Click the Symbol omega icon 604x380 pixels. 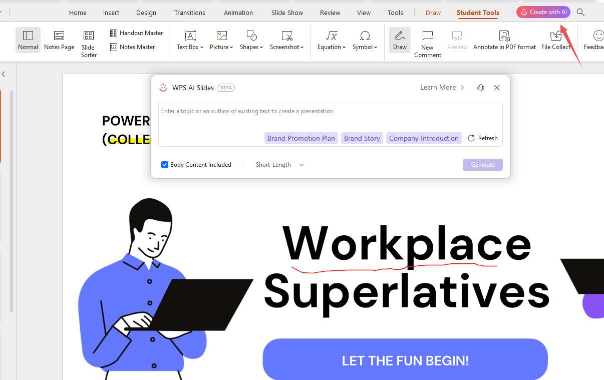coord(365,36)
